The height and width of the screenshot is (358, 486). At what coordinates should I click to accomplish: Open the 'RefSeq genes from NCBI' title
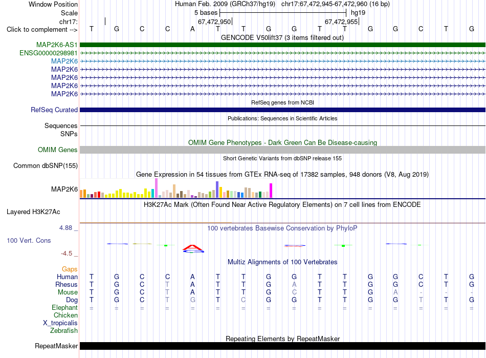[282, 102]
